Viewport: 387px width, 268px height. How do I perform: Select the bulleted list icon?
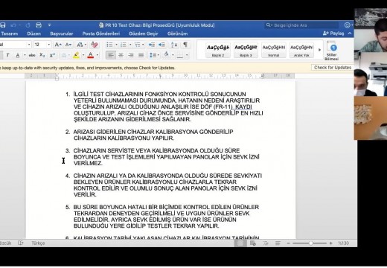[109, 45]
